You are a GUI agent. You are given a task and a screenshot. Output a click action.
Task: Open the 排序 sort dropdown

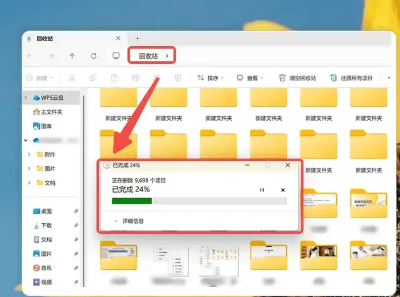pyautogui.click(x=211, y=78)
